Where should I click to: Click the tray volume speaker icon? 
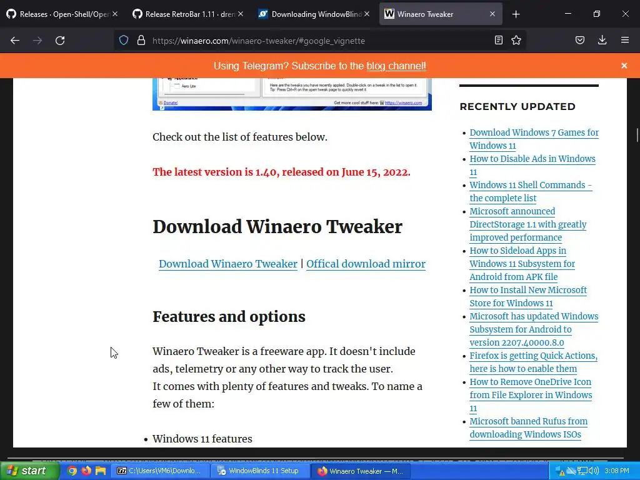click(594, 471)
